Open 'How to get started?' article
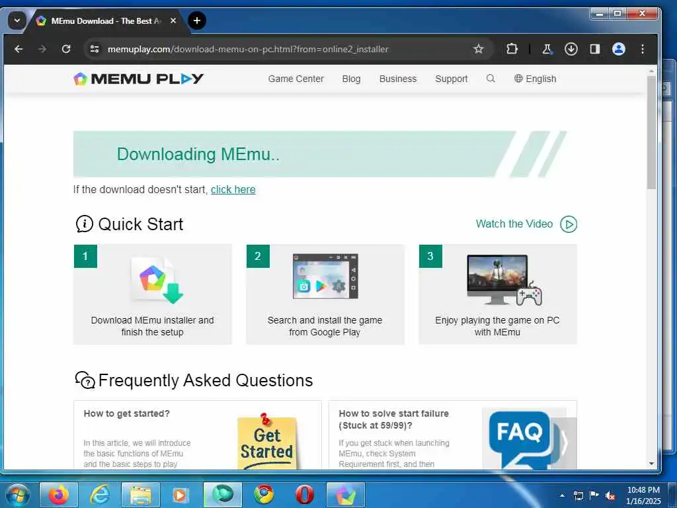 point(126,413)
